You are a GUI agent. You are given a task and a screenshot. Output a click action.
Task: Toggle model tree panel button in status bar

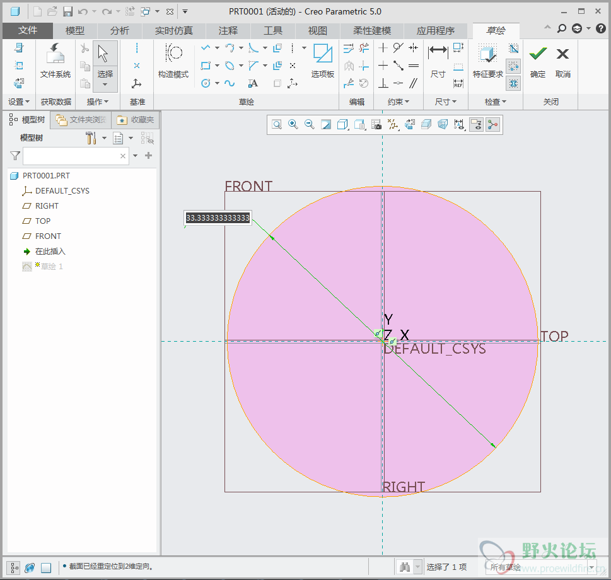[x=14, y=568]
